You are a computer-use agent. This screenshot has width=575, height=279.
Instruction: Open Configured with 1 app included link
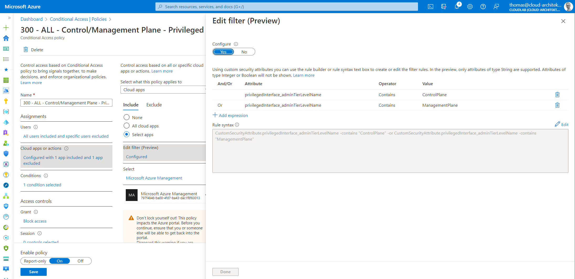tap(63, 160)
